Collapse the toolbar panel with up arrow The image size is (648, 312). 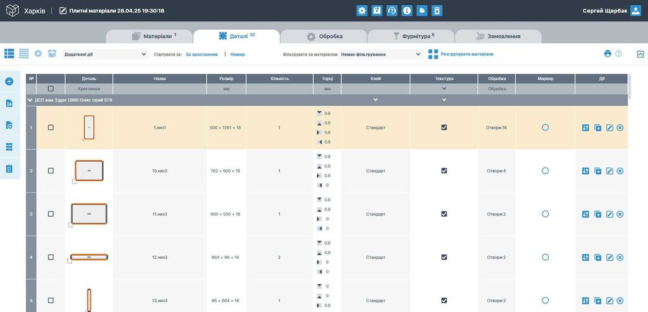640,54
